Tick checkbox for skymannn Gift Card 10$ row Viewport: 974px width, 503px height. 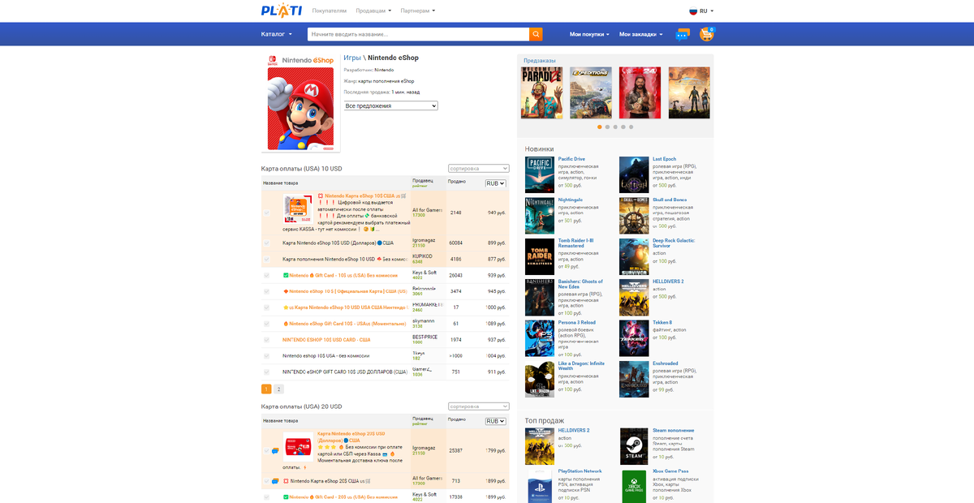(266, 324)
